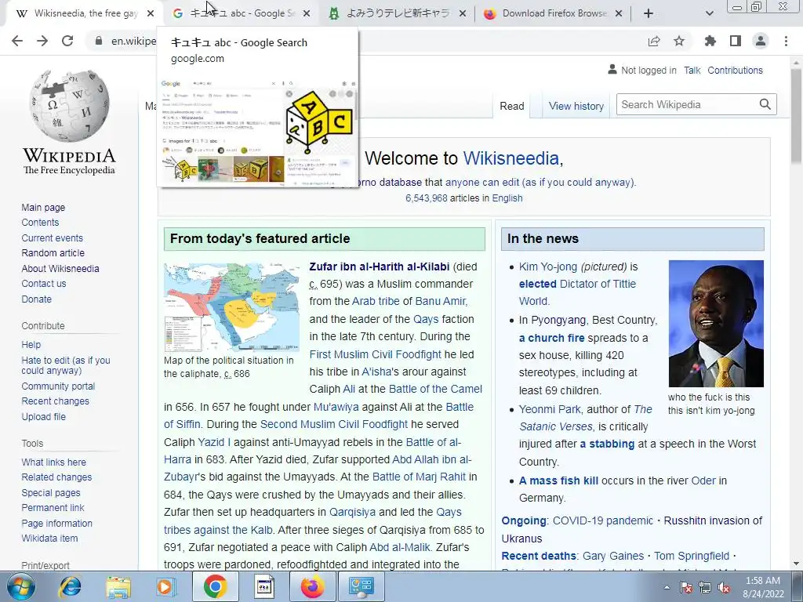Open Windows Explorer folder on taskbar
803x602 pixels.
point(118,586)
